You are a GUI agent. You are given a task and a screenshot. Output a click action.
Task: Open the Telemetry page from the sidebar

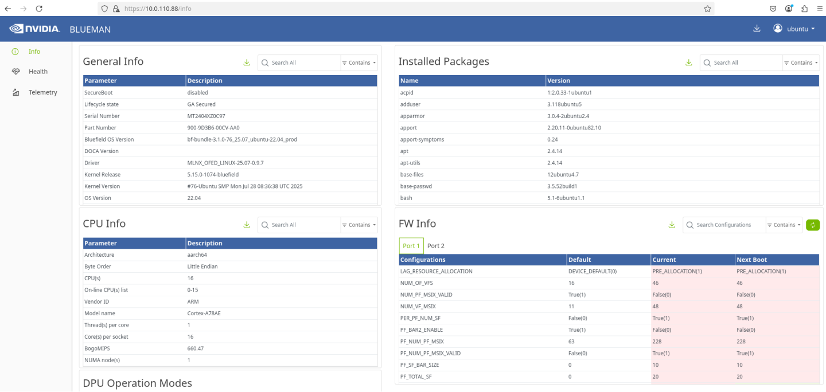pos(42,92)
